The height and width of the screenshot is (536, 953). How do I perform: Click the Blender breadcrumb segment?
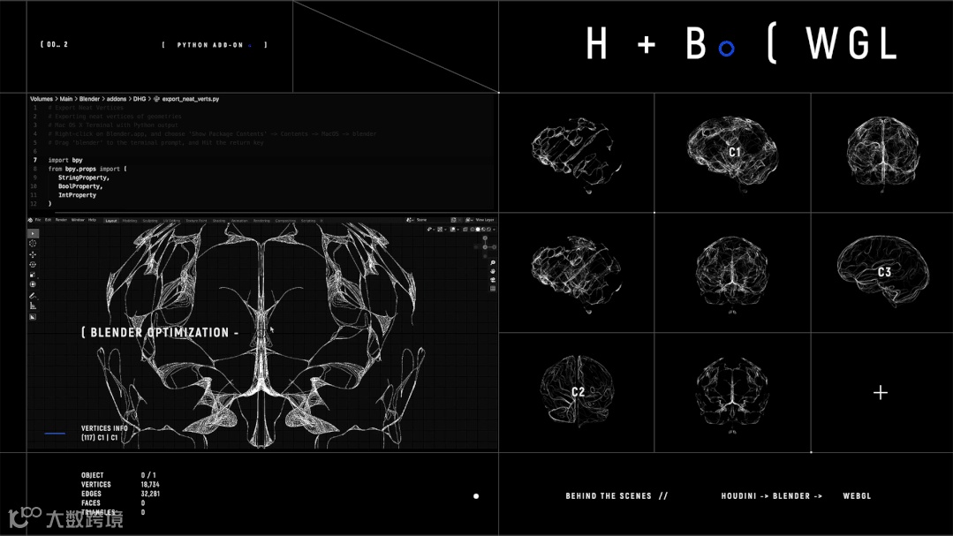pyautogui.click(x=89, y=98)
